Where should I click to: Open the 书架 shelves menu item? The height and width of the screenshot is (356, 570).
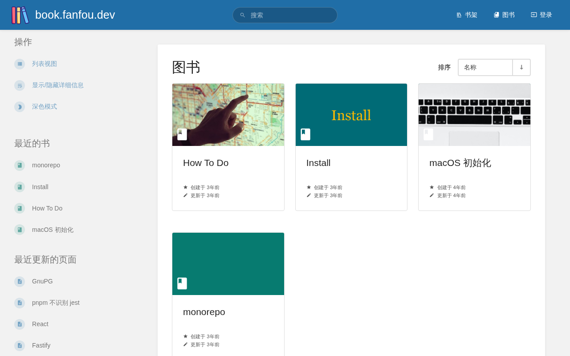pyautogui.click(x=467, y=15)
